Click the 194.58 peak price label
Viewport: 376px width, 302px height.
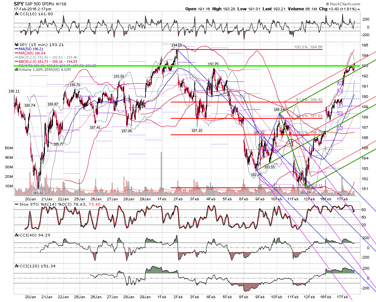(176, 45)
